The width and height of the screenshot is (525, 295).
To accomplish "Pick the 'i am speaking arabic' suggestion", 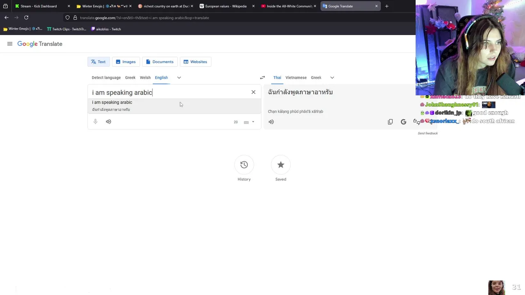I will pyautogui.click(x=174, y=106).
